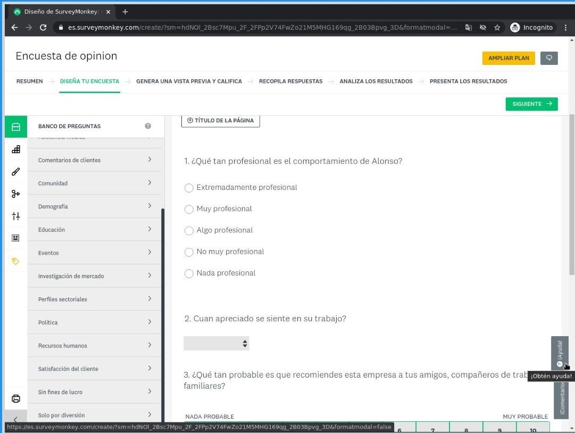Viewport: 575px width, 433px height.
Task: Expand Perfiles sectoriales category
Action: [94, 299]
